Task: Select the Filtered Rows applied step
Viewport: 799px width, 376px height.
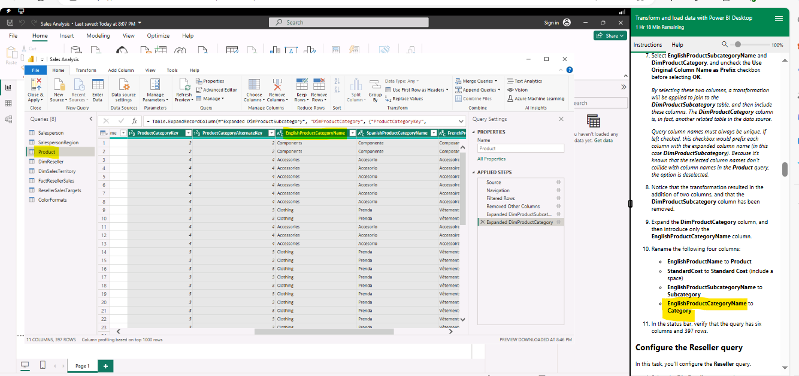Action: [500, 198]
